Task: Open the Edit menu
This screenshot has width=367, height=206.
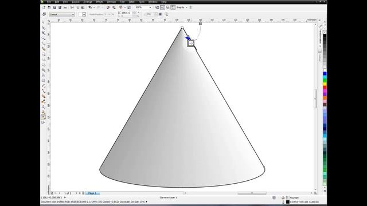Action: [x=57, y=2]
